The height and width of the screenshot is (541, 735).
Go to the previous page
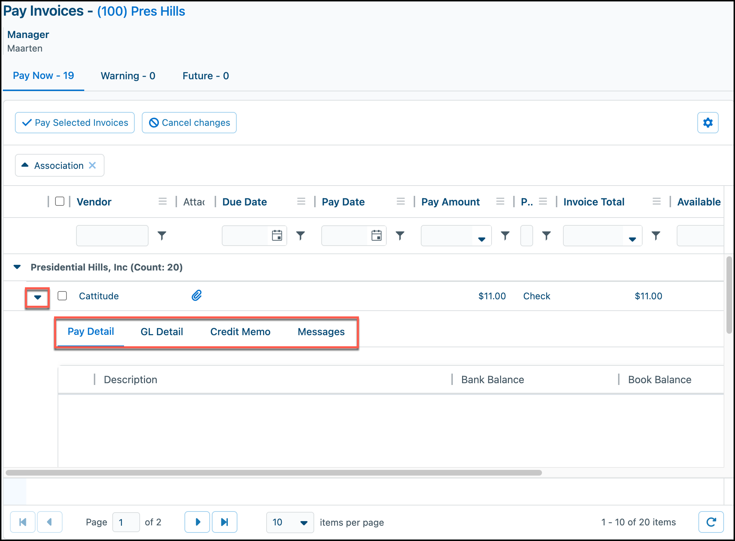50,522
